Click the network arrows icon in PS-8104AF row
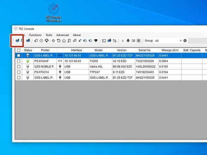This screenshot has width=207, height=155. (60, 61)
